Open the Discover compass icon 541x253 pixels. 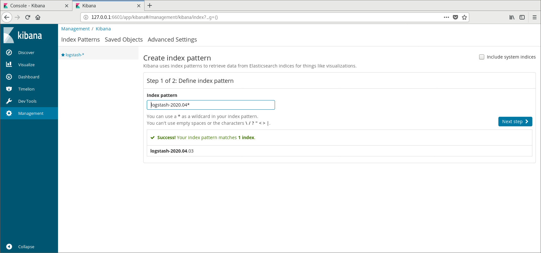click(9, 52)
